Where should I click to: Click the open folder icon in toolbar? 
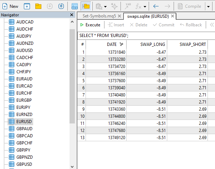tap(38, 6)
